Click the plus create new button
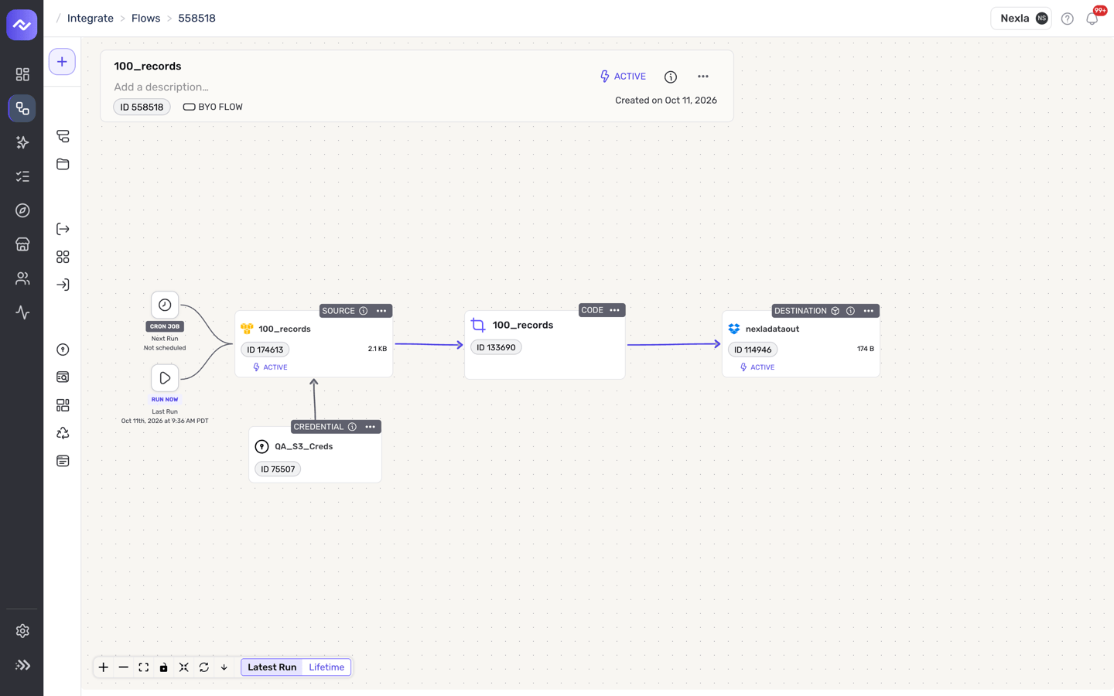Image resolution: width=1114 pixels, height=696 pixels. [62, 62]
